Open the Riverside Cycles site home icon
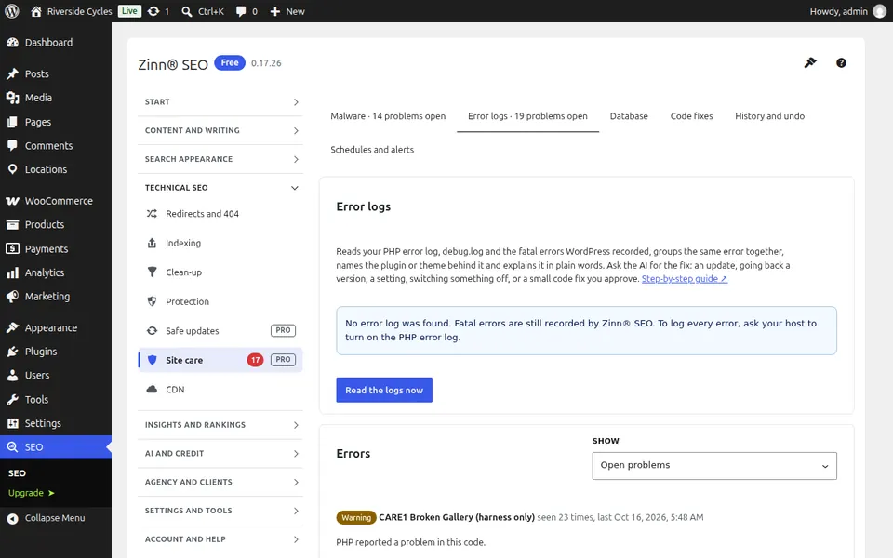 point(36,11)
